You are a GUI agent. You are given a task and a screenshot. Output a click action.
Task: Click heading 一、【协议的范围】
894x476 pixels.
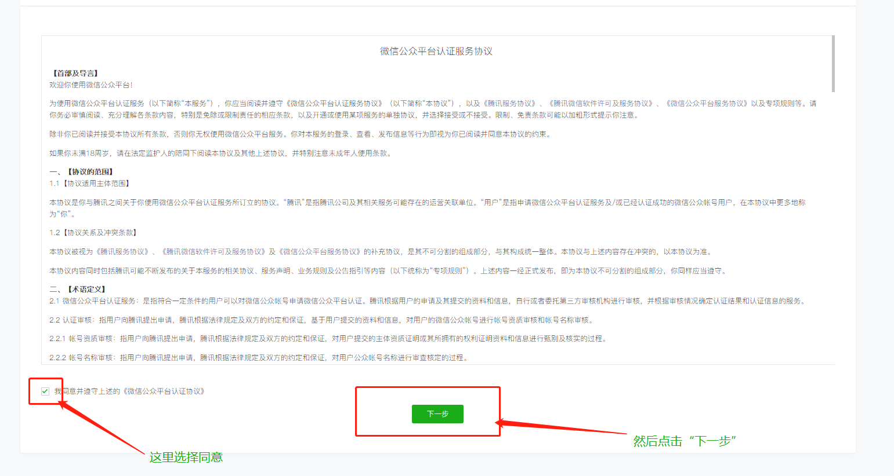coord(82,172)
